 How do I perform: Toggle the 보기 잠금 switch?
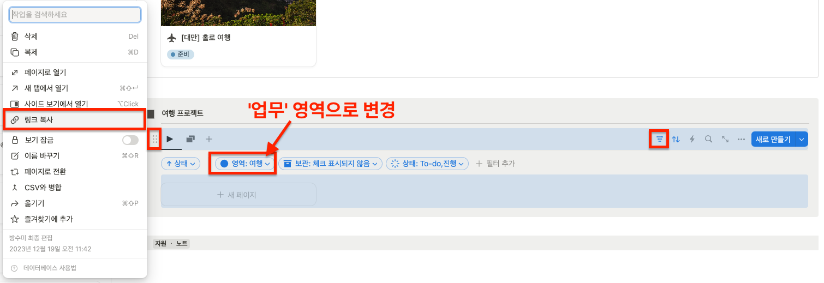pyautogui.click(x=130, y=140)
